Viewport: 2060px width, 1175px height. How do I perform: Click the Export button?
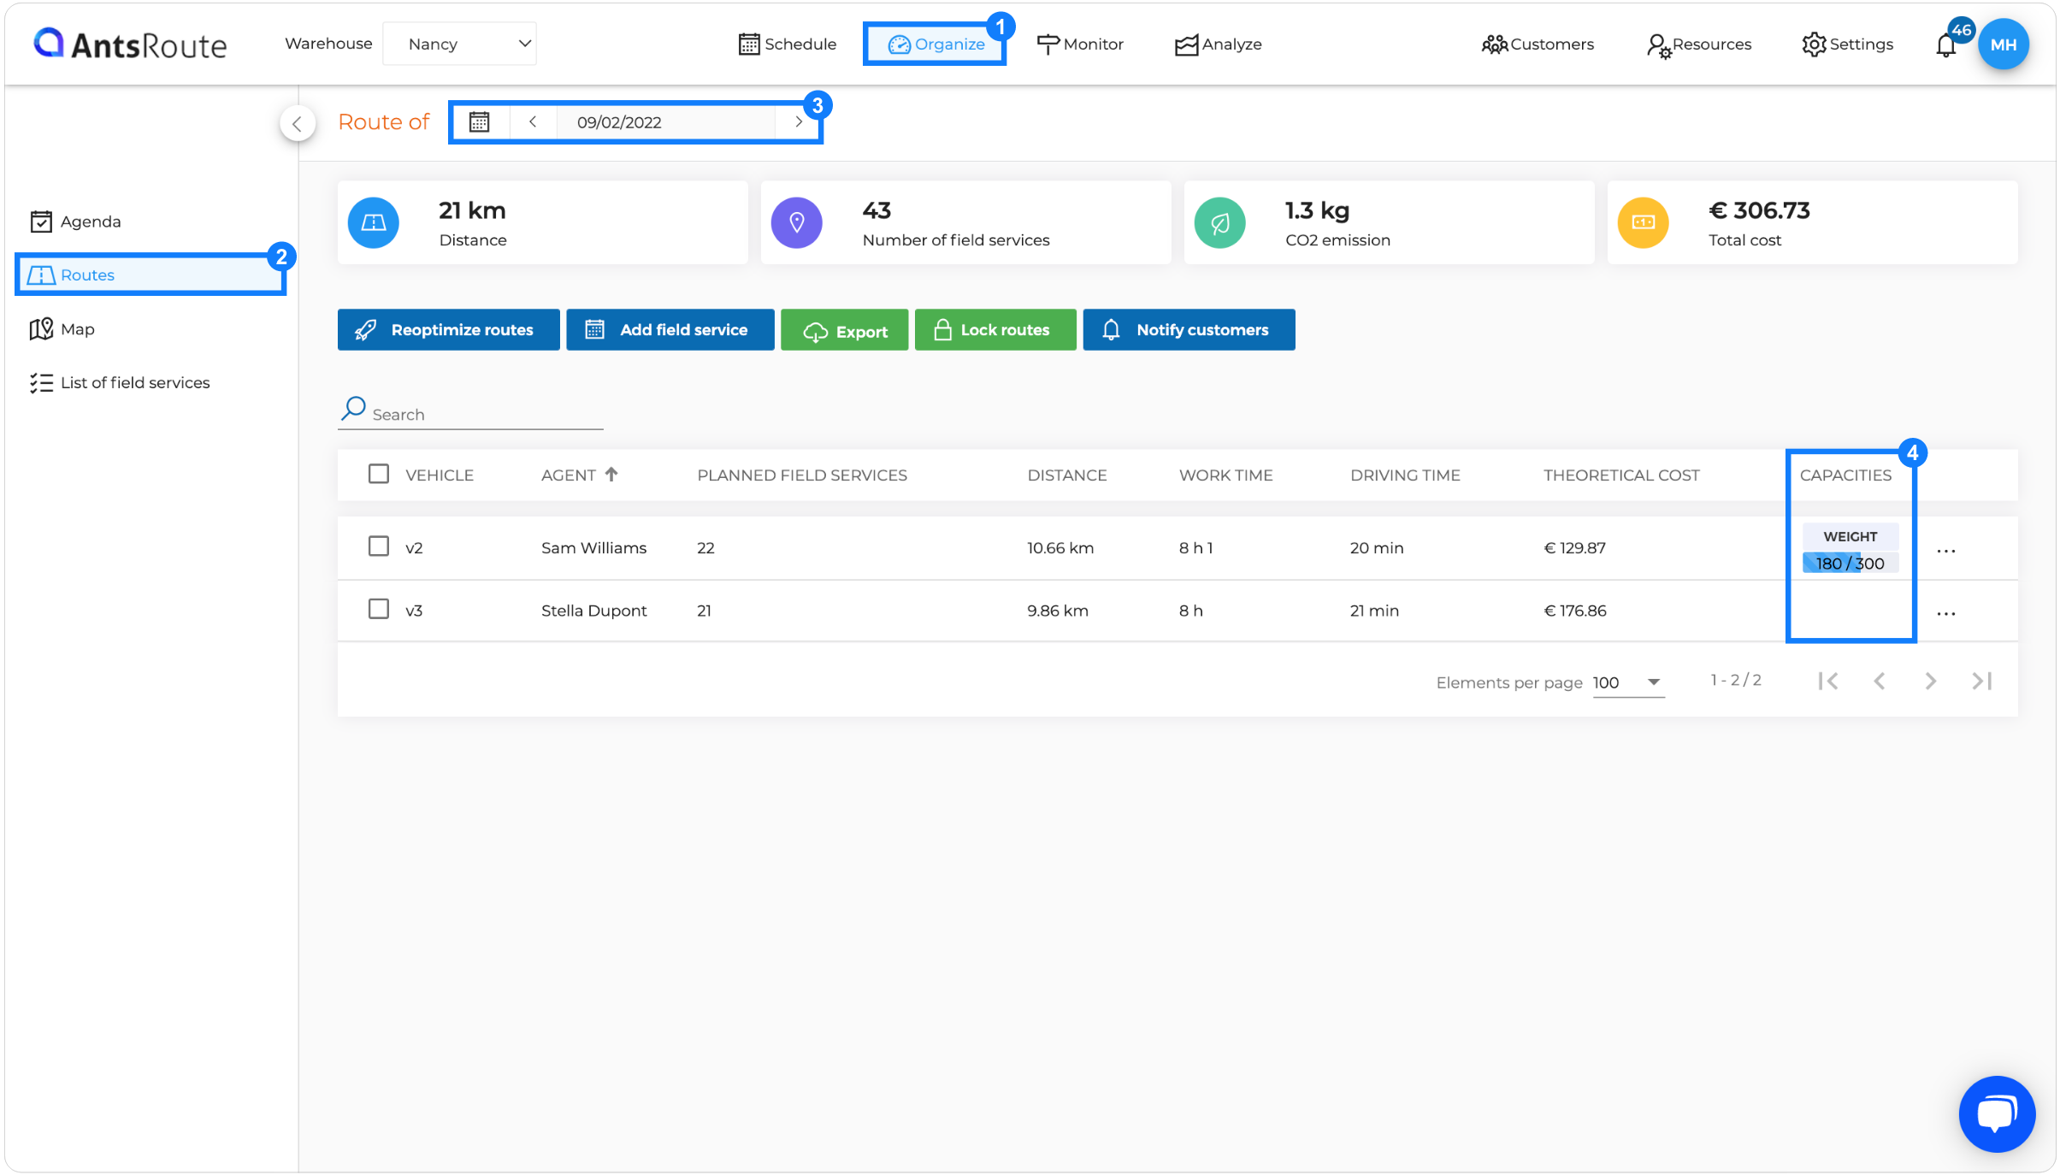point(844,330)
